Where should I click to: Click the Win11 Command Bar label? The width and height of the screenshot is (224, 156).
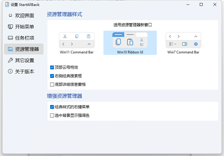click(77, 52)
